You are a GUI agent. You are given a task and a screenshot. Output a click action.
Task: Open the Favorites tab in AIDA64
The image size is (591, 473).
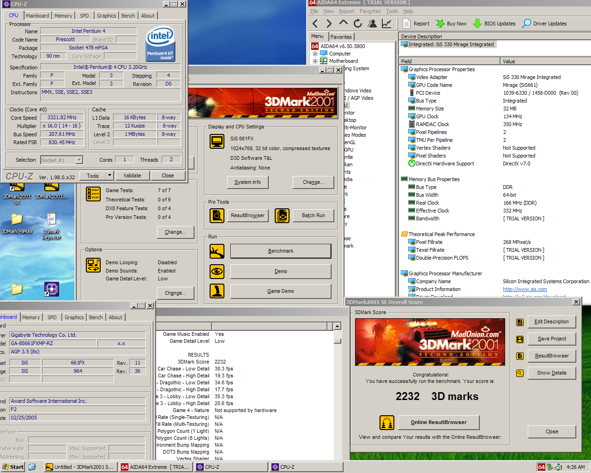341,37
